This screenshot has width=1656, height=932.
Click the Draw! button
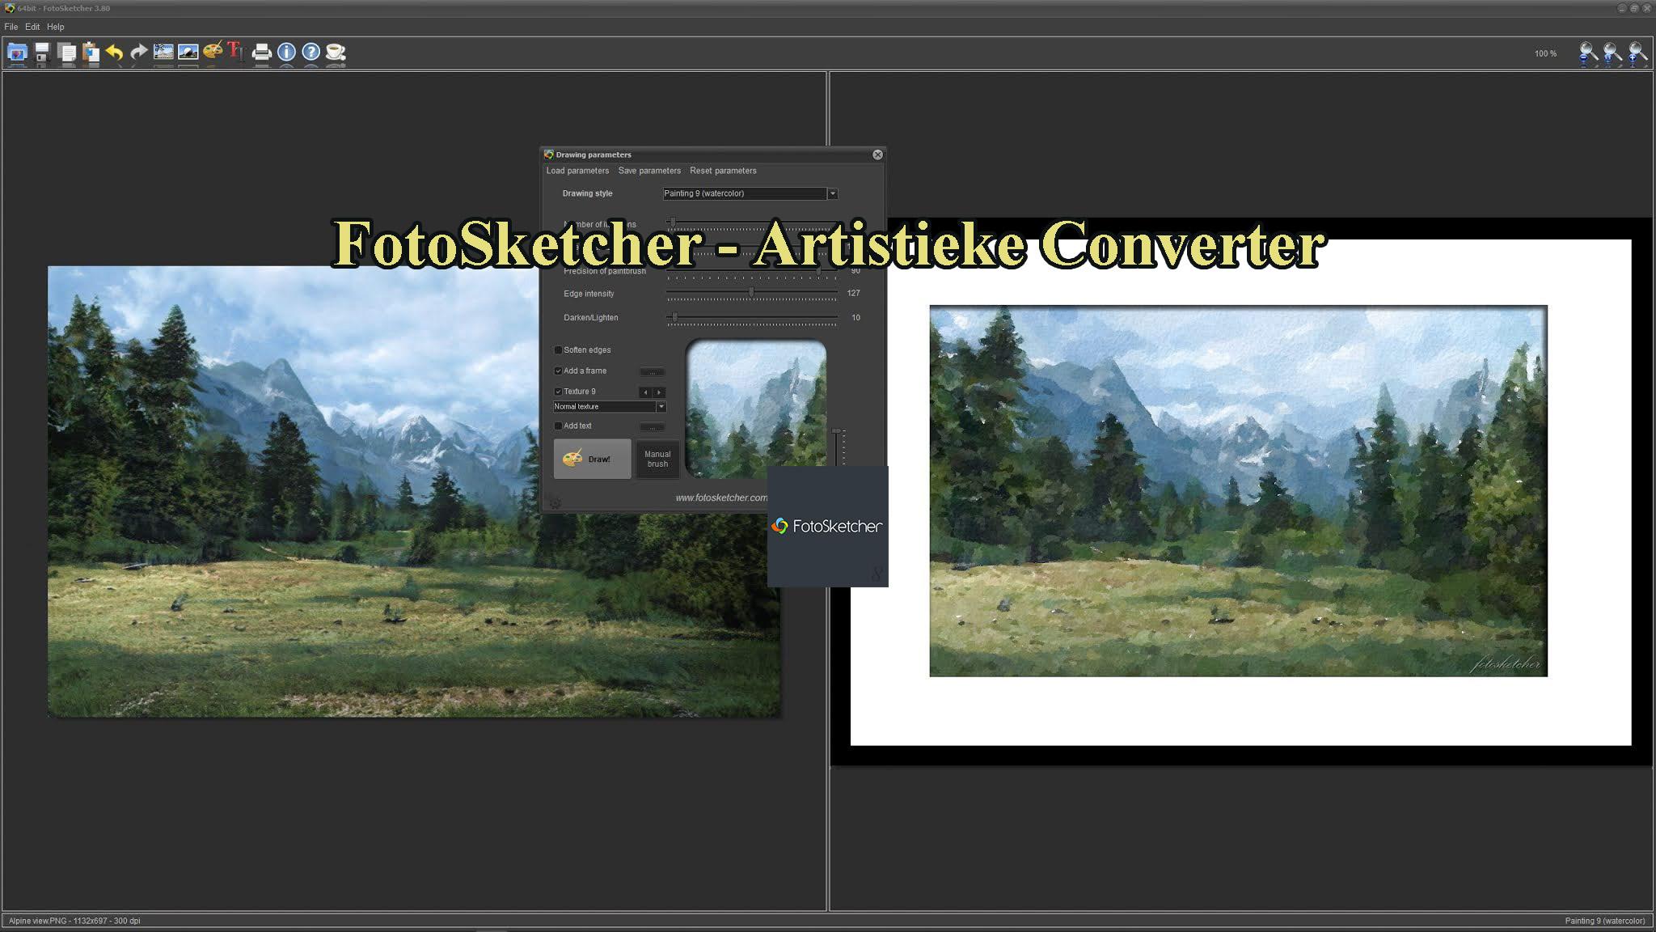point(593,459)
